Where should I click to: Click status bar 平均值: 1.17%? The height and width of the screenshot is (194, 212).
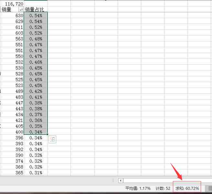(x=138, y=188)
